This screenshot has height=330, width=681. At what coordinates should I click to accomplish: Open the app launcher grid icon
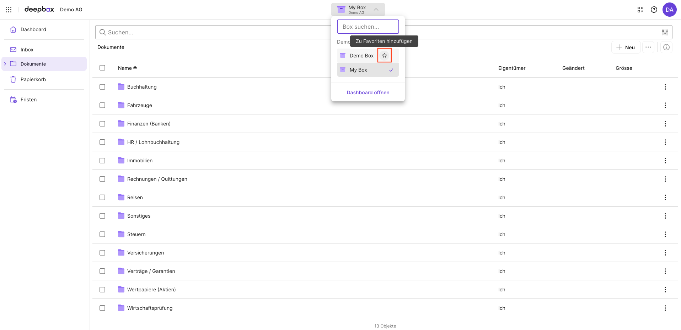(9, 10)
